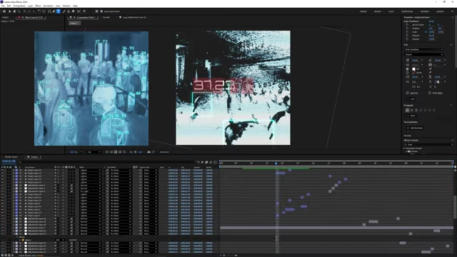
Task: Click the fill color eyedropper icon
Action: [x=430, y=69]
